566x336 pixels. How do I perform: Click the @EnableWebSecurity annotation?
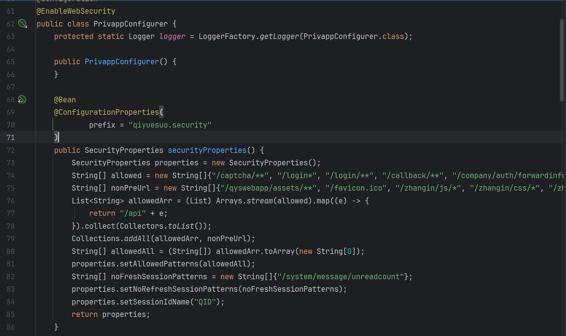tap(76, 11)
